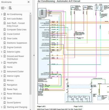This screenshot has width=109, height=110.
Task: Click the bookmark icon beside Power Windows
Action: click(x=4, y=94)
